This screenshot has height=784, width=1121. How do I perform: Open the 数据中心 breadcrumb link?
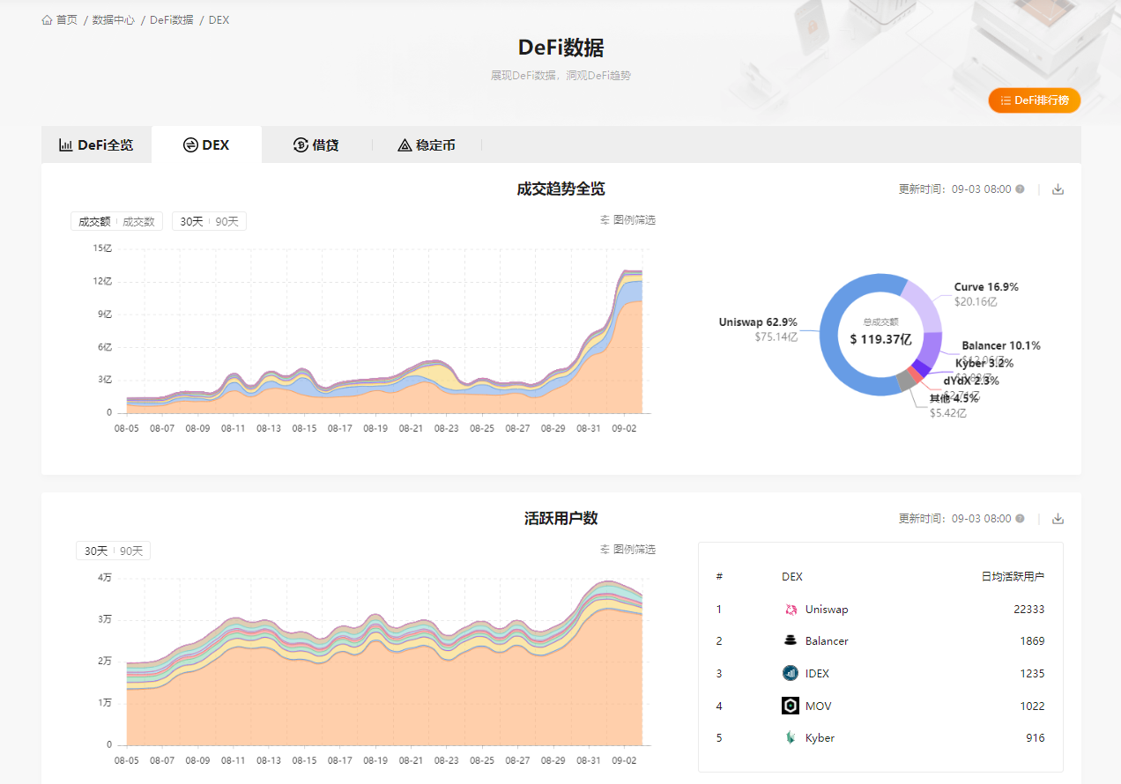point(114,18)
